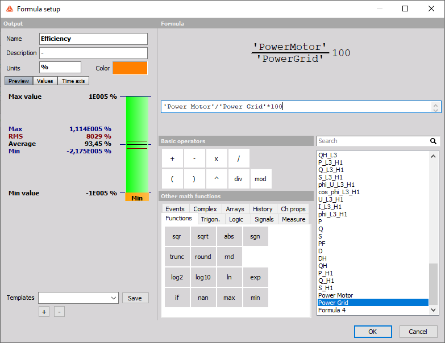
Task: Switch to Values view
Action: click(45, 81)
